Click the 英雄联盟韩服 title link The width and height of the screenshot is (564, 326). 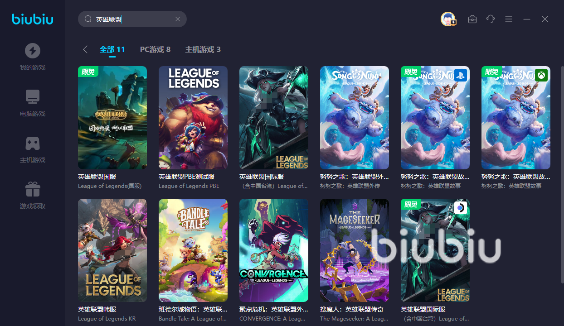pyautogui.click(x=97, y=309)
